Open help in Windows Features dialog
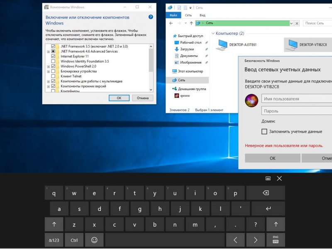The image size is (332, 249). tap(151, 17)
